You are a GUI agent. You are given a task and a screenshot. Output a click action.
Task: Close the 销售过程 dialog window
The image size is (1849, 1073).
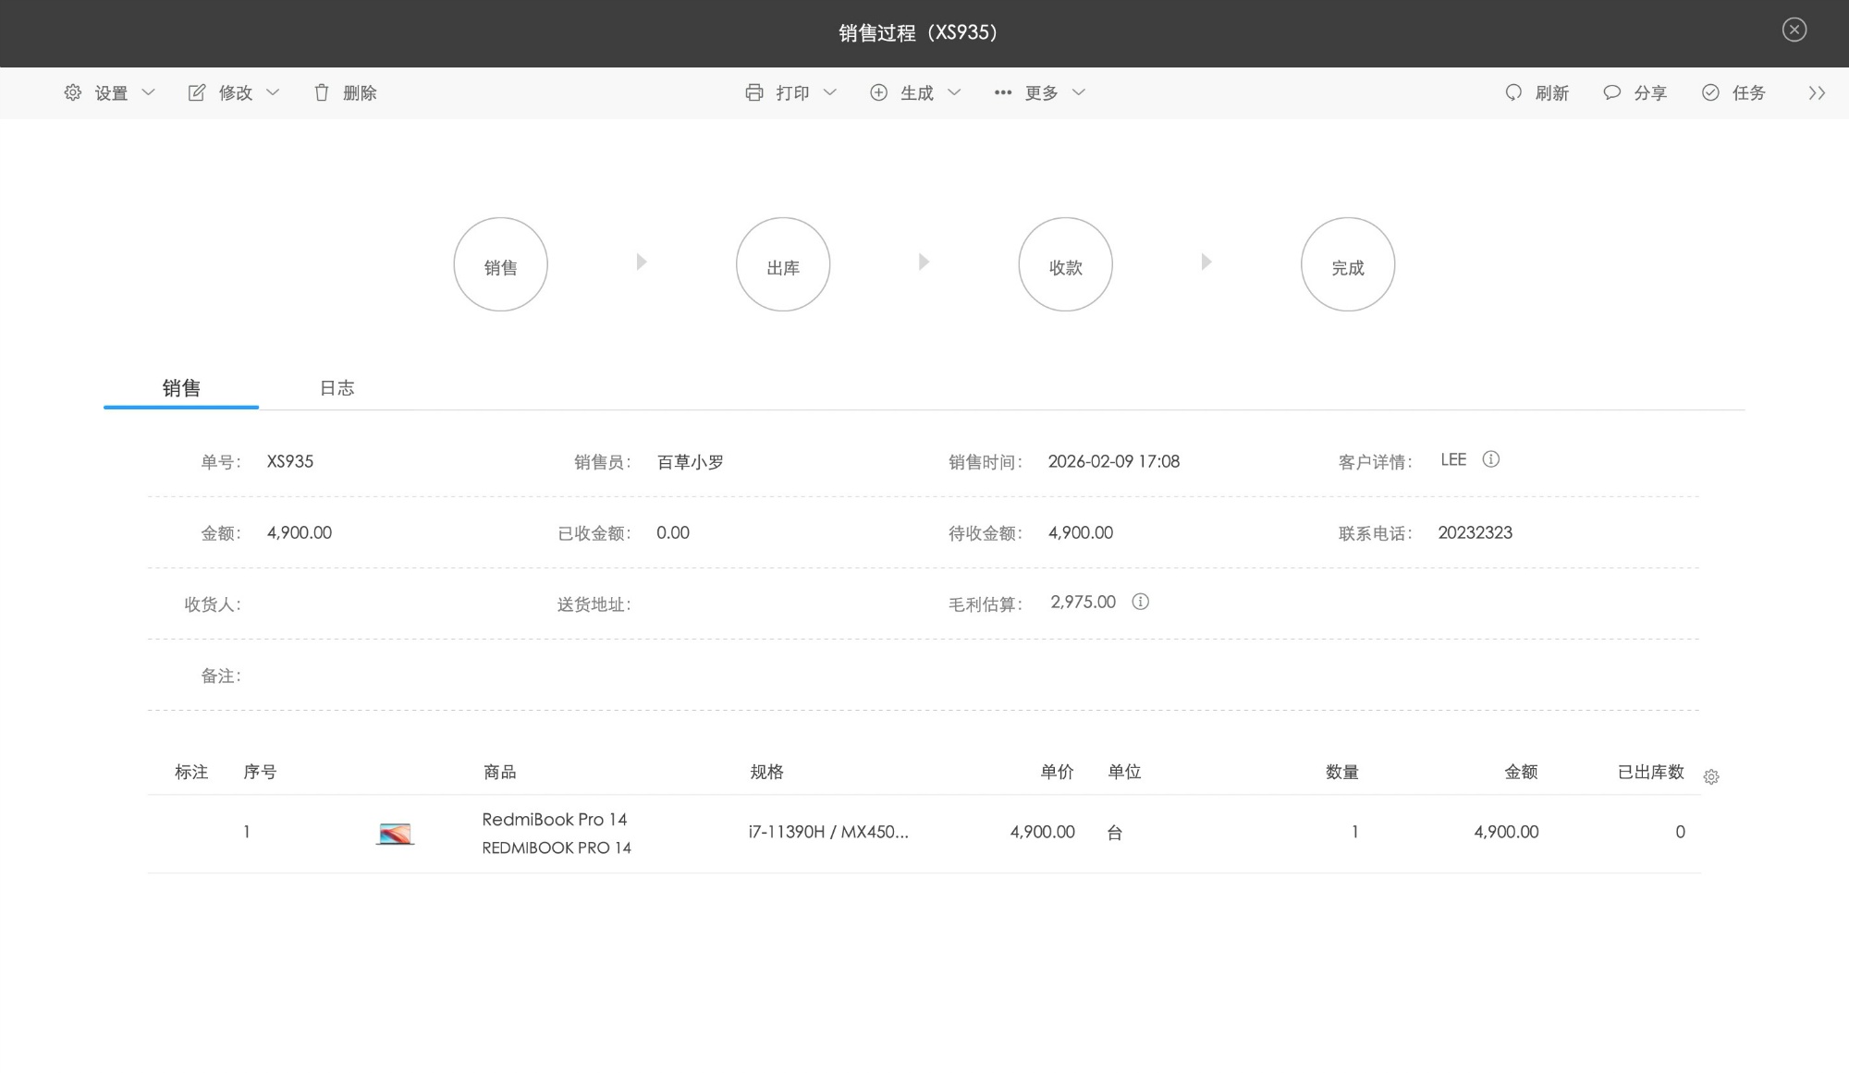click(x=1794, y=30)
